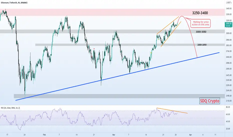Screen dimensions: 233x137
Task: Select the 'Waiting for price action' callout
Action: coord(201,23)
